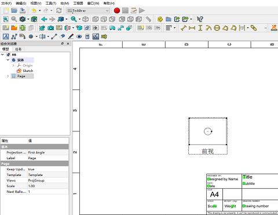This screenshot has width=278, height=215.
Task: Fit the view to selection
Action: (14, 19)
